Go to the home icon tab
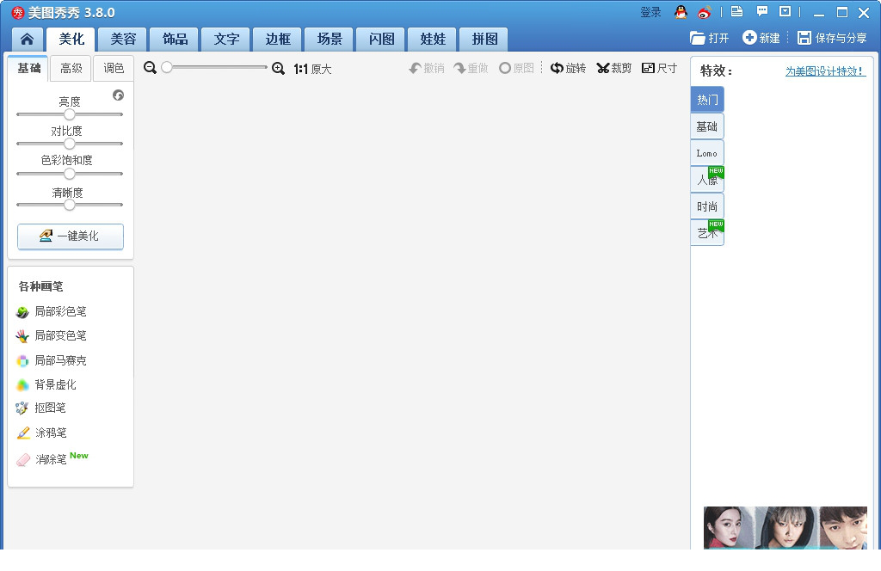The image size is (881, 571). (27, 39)
